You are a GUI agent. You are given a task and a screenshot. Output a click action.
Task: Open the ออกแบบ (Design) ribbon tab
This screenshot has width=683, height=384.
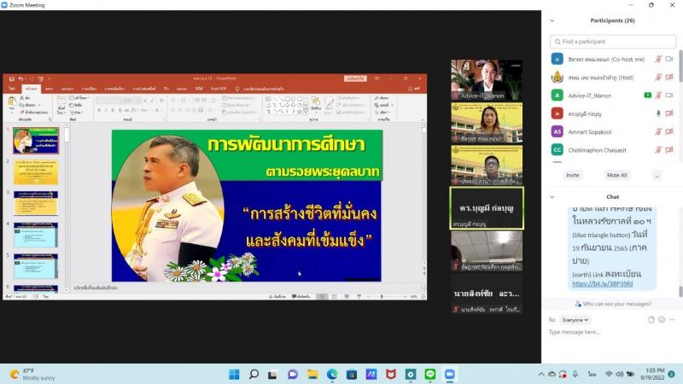point(67,89)
